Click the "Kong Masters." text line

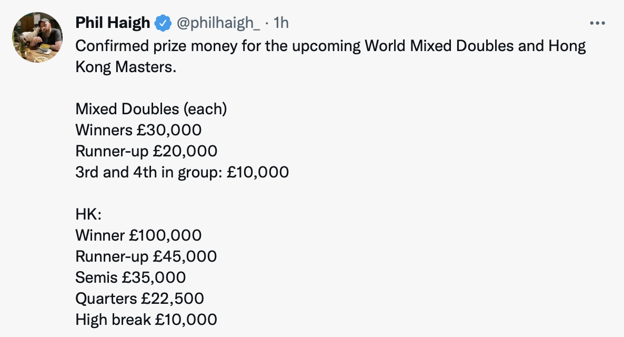125,67
